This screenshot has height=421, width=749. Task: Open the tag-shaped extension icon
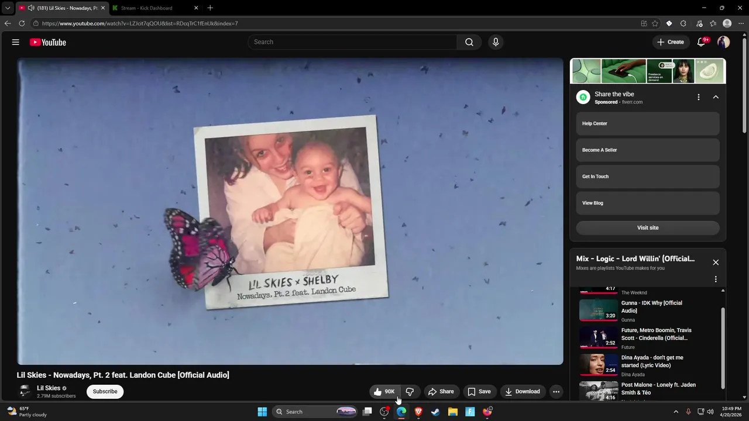(x=669, y=23)
